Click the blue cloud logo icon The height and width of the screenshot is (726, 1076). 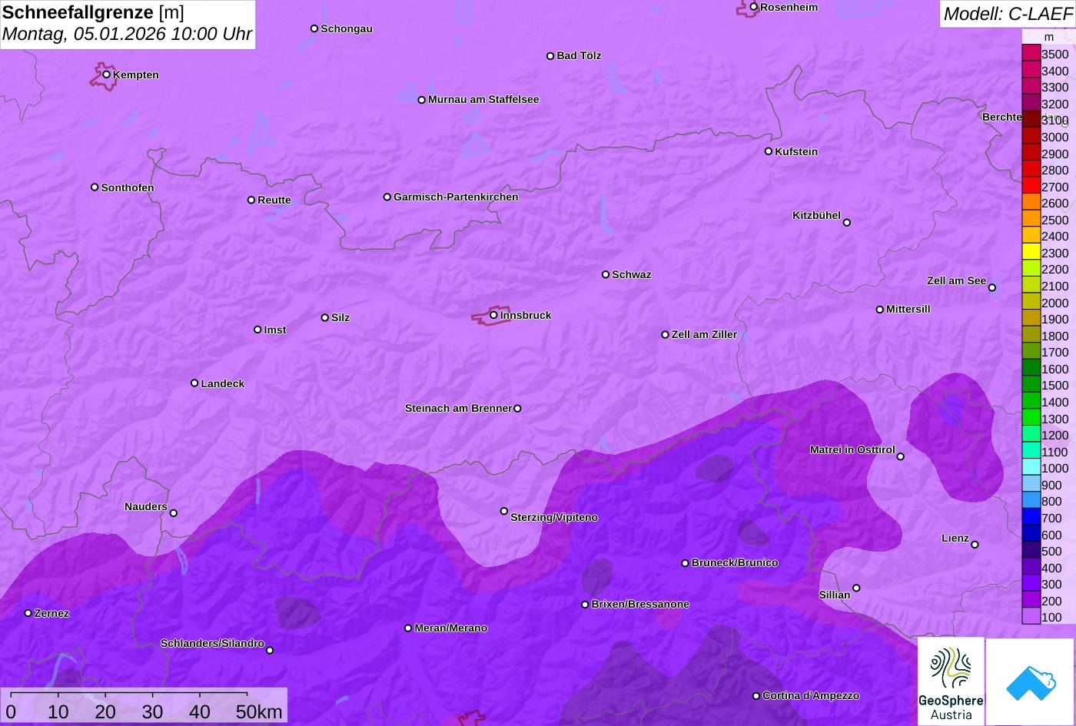click(1031, 681)
